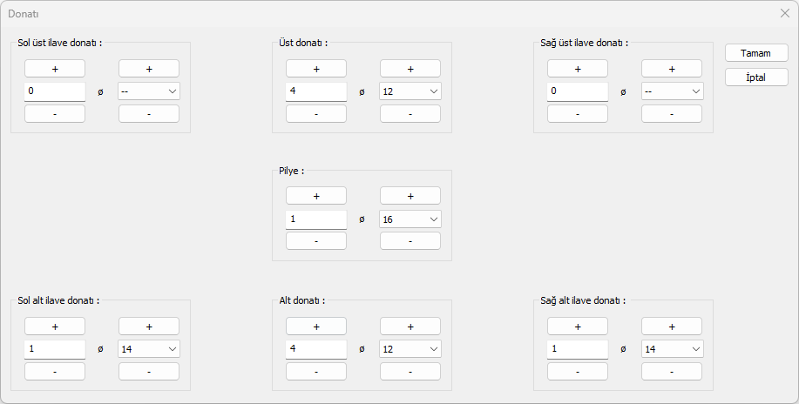Decrease the Sol alt ilave donatı count

(x=54, y=372)
